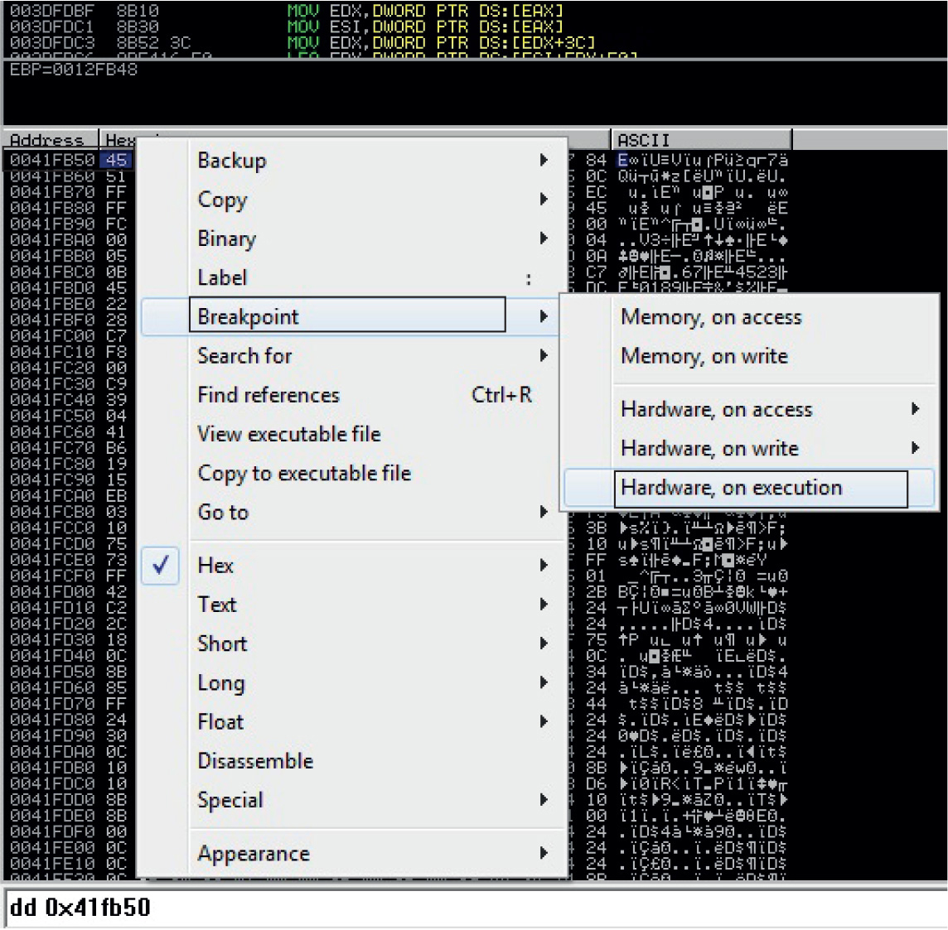Select the Breakpoint menu item
Screen dimensions: 948x930
(354, 316)
